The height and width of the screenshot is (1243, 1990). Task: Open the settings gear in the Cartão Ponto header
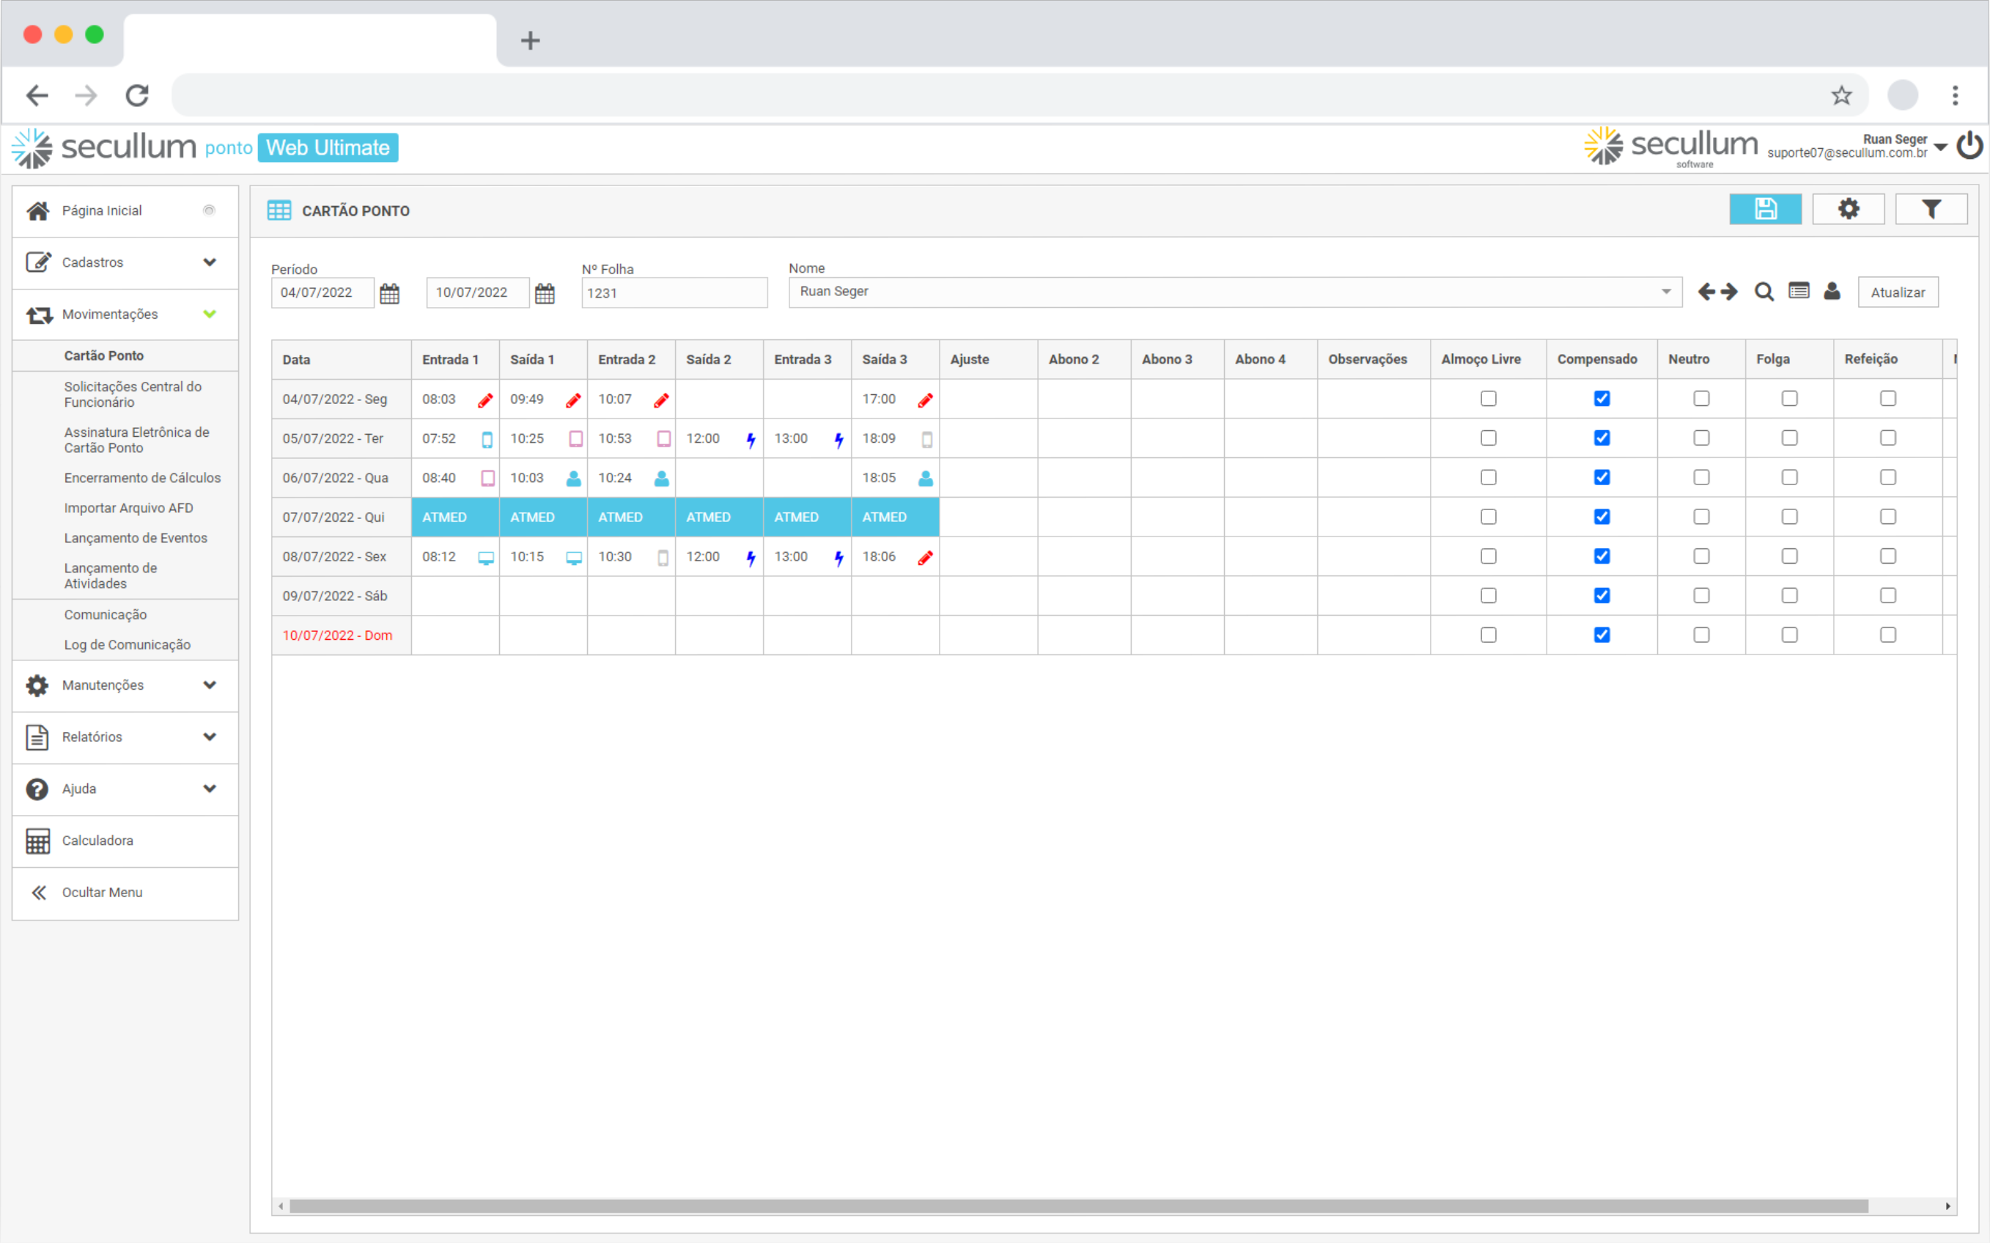coord(1848,209)
